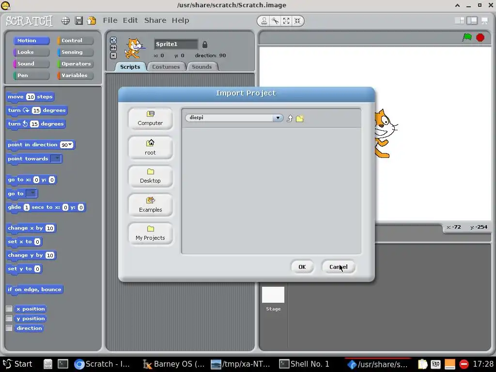
Task: Create a new folder in Import dialog
Action: (x=299, y=119)
